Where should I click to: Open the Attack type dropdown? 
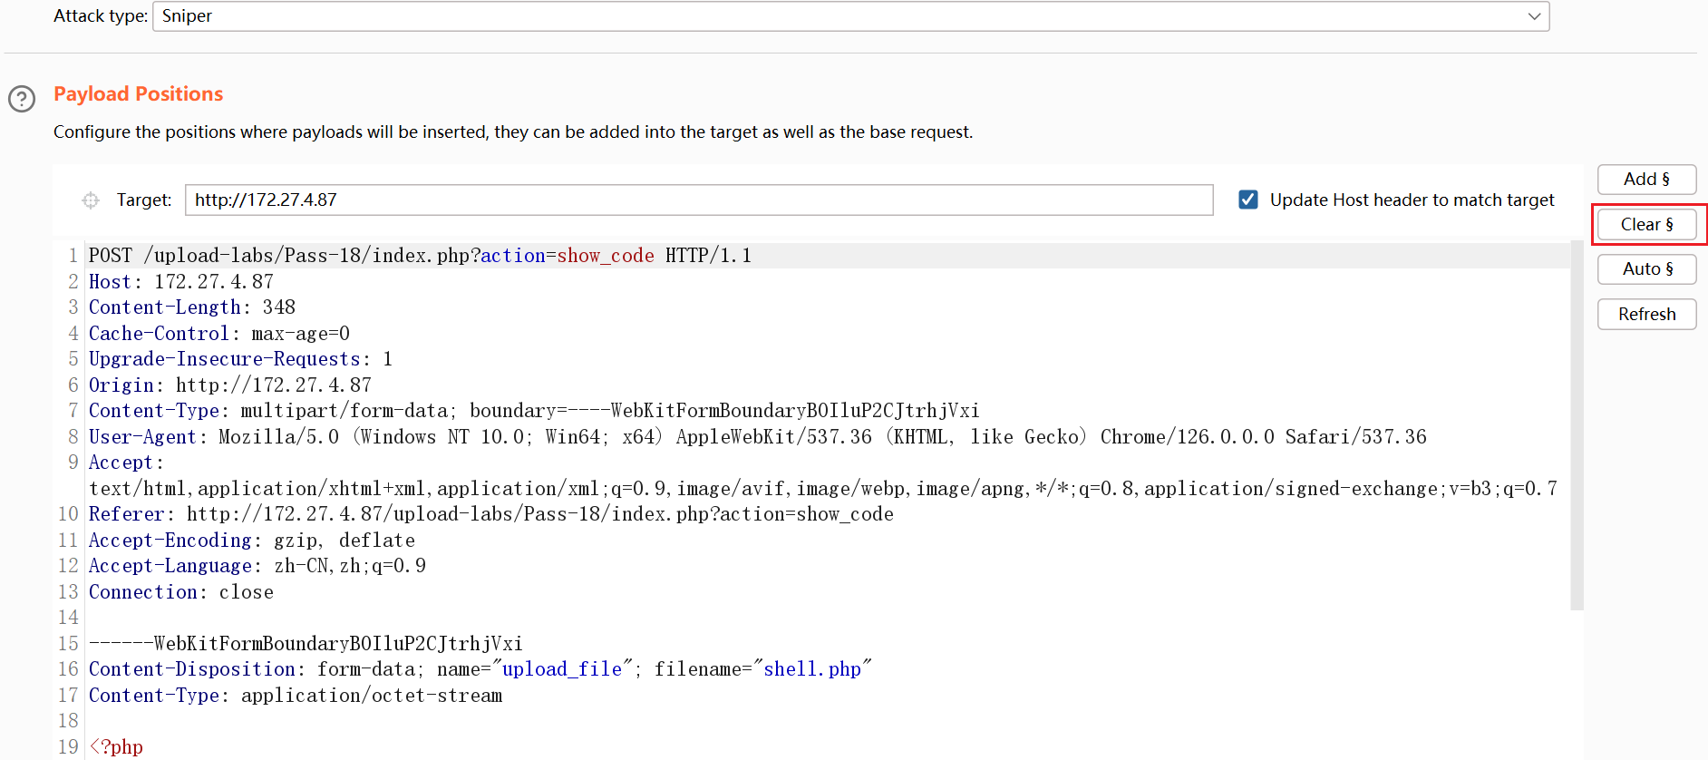coord(850,16)
